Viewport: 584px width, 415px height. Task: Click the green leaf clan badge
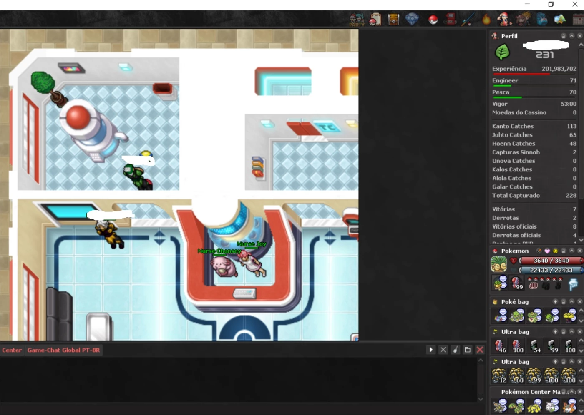click(502, 52)
